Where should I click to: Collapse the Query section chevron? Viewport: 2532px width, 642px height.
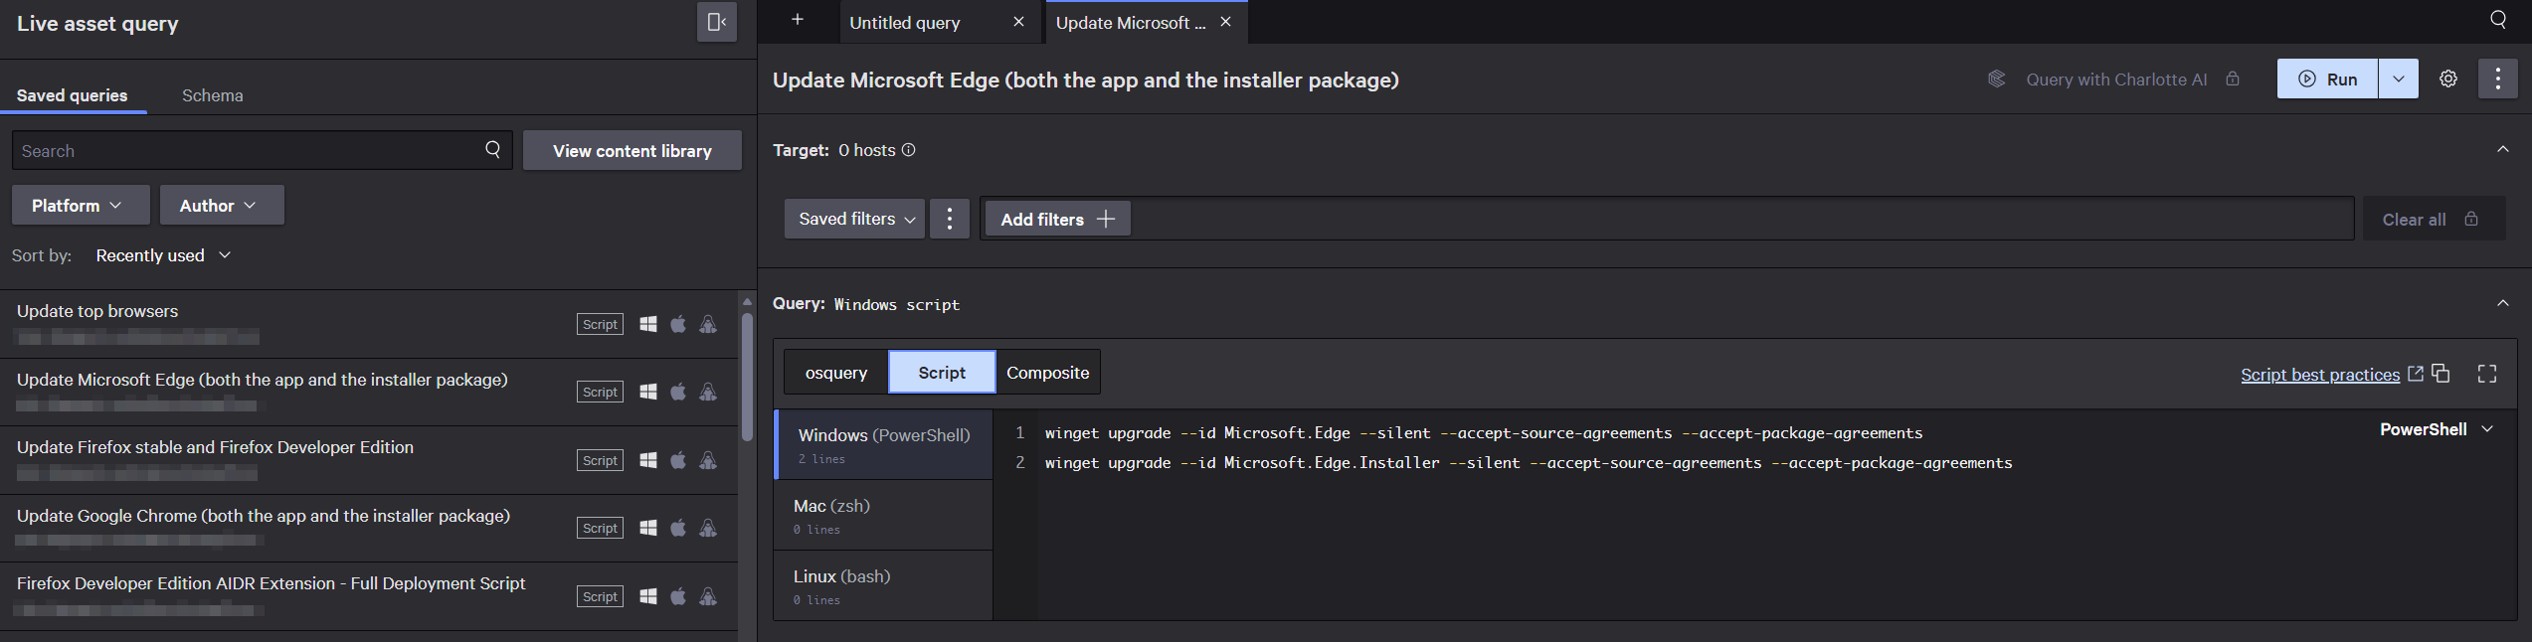(2502, 303)
